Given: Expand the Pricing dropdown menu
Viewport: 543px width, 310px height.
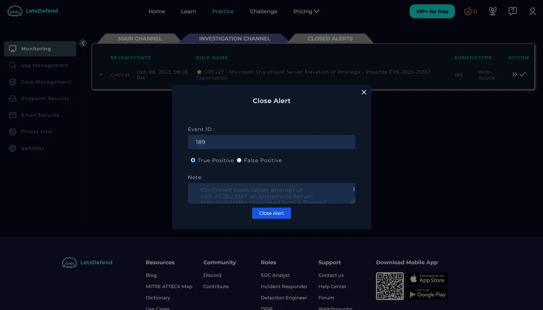Looking at the screenshot, I should point(306,11).
